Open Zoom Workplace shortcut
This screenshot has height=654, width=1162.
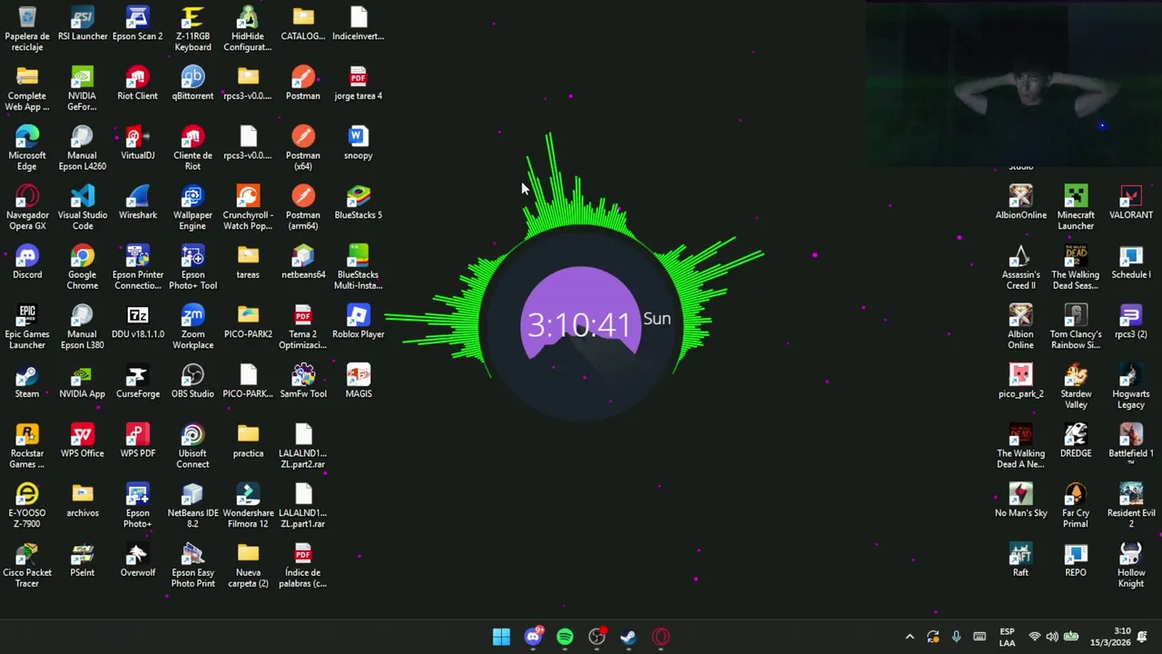pyautogui.click(x=192, y=327)
